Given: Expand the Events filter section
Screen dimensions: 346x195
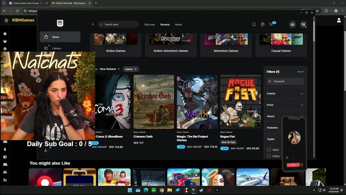Looking at the screenshot, I should 285,93.
